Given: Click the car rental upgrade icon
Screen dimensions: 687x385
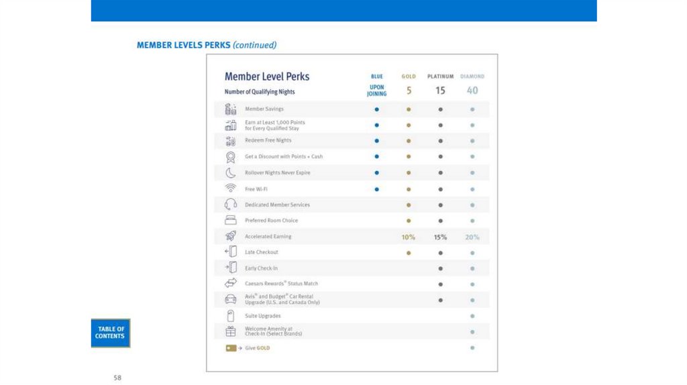Looking at the screenshot, I should [x=230, y=300].
